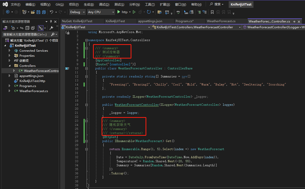Sync Solution Explorer with the active document
This screenshot has height=189, width=305.
(22, 28)
